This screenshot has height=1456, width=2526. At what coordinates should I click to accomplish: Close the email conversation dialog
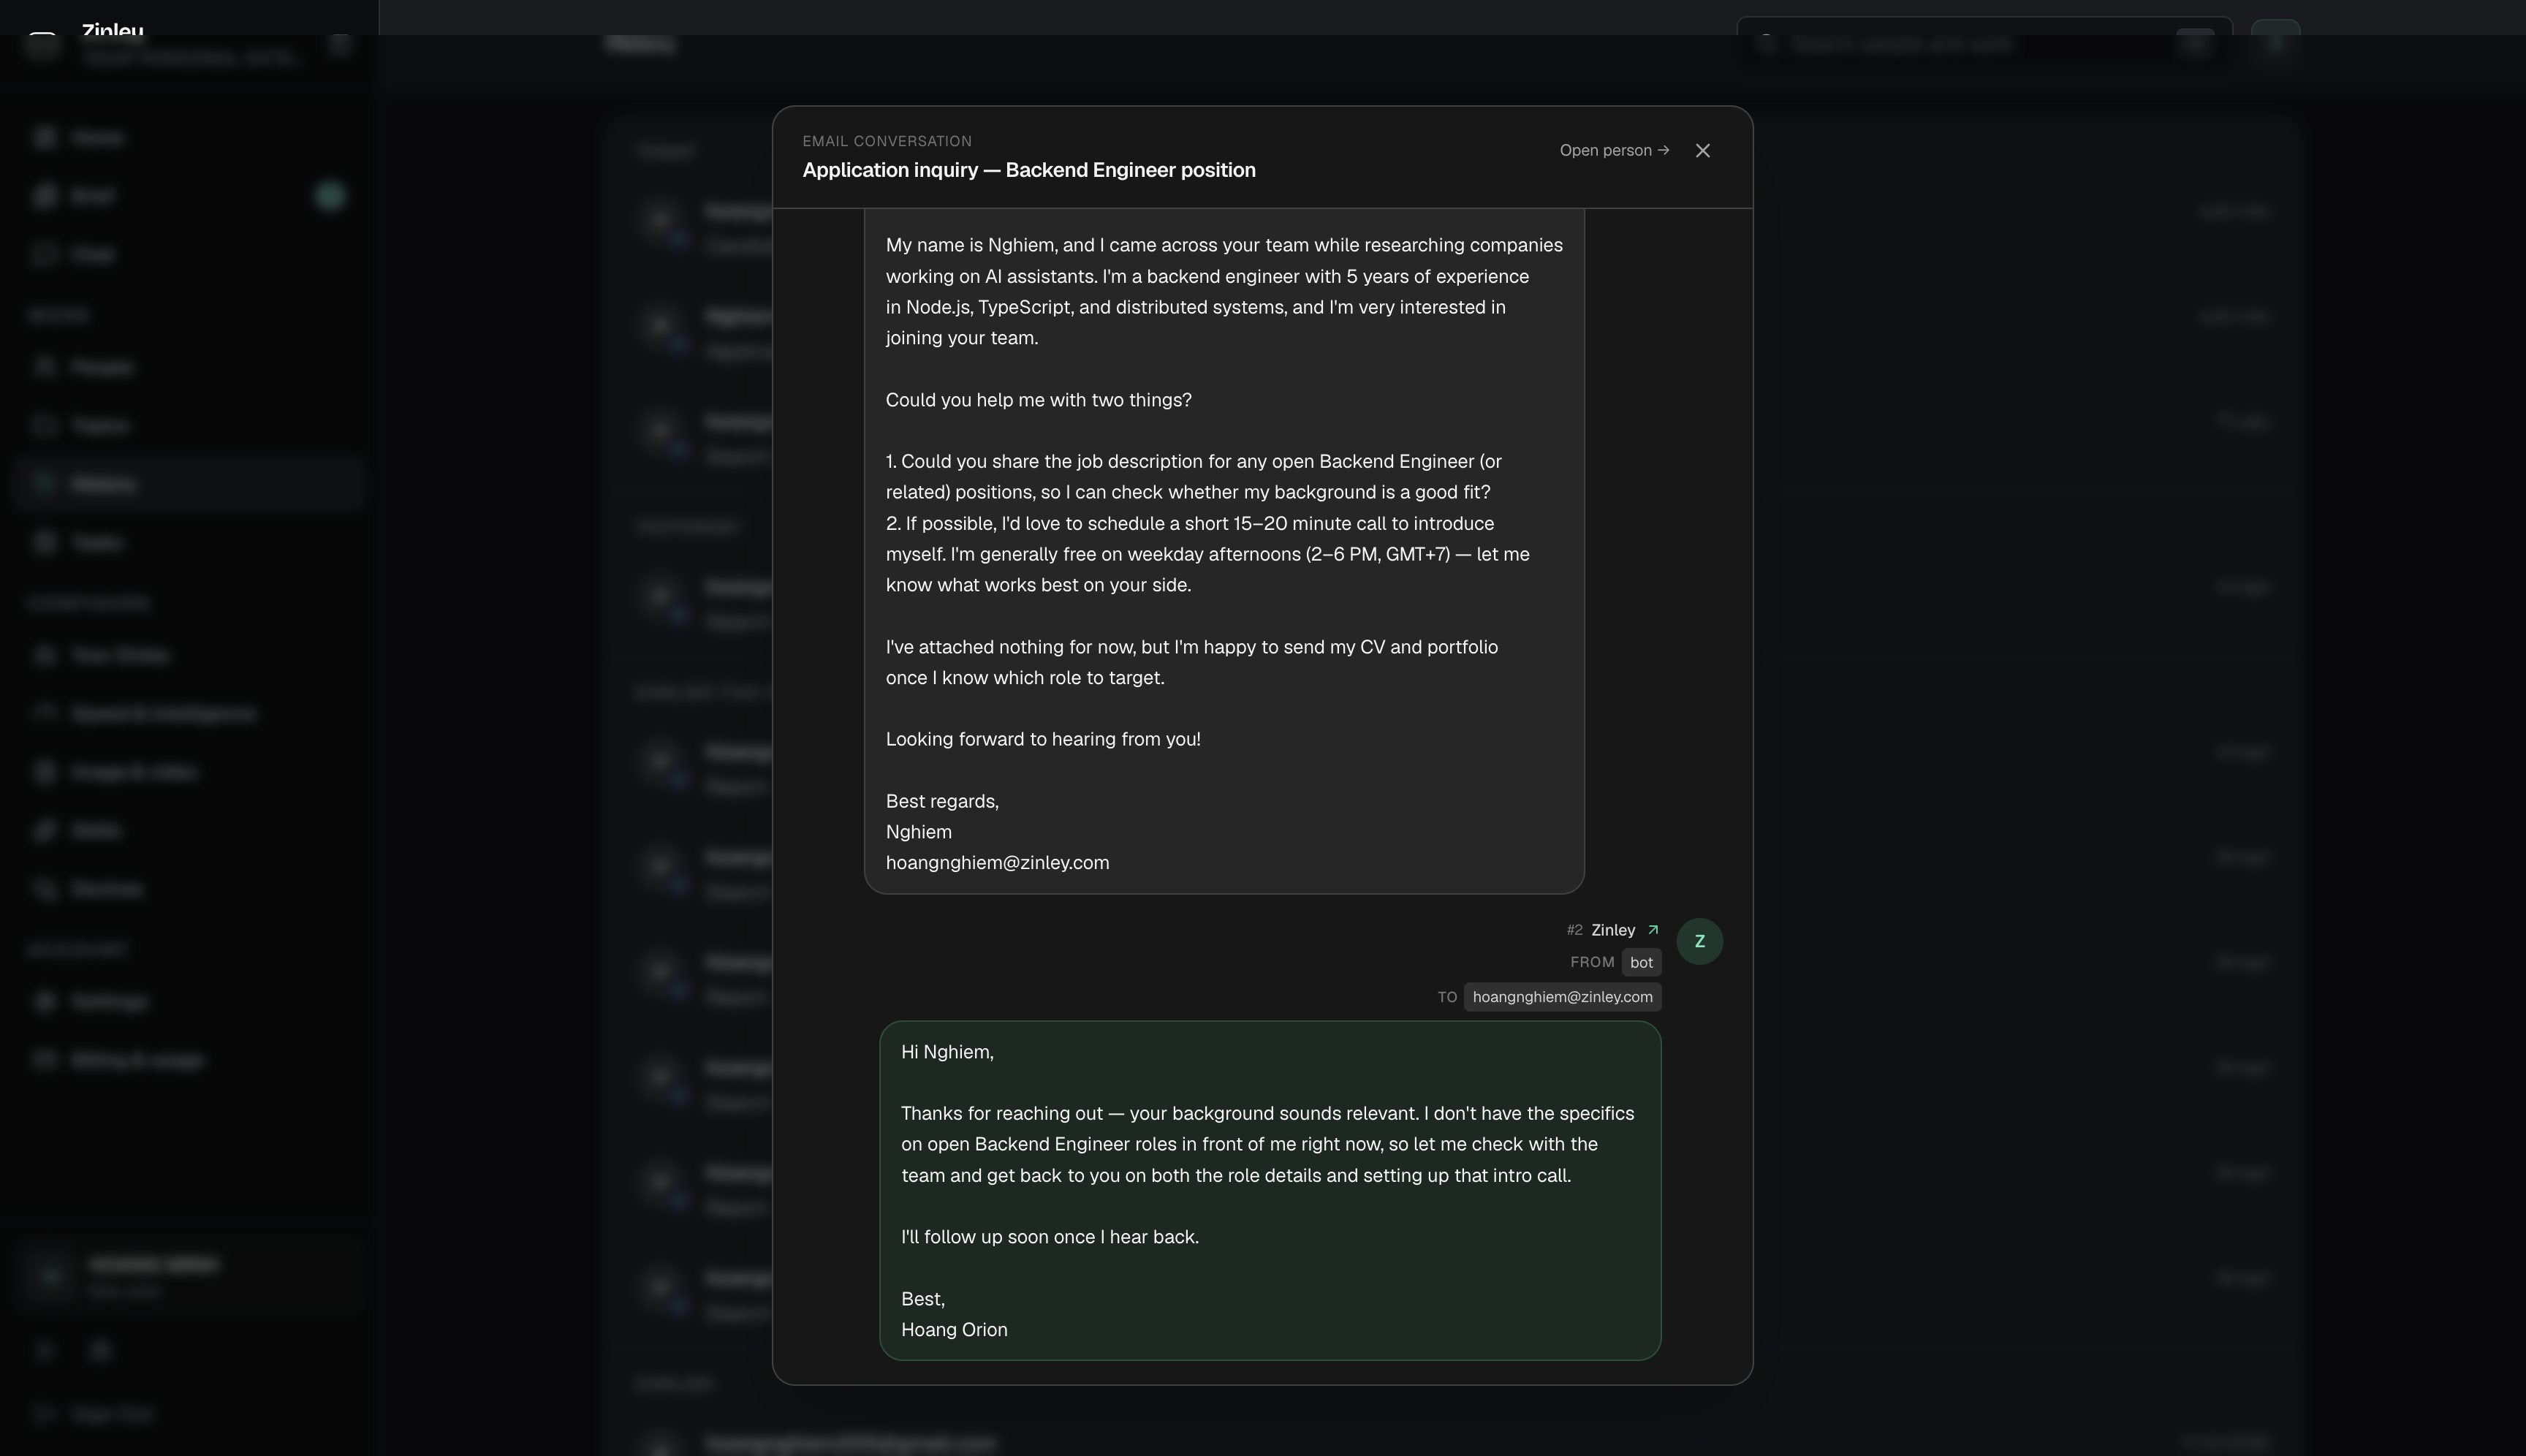click(x=1702, y=150)
